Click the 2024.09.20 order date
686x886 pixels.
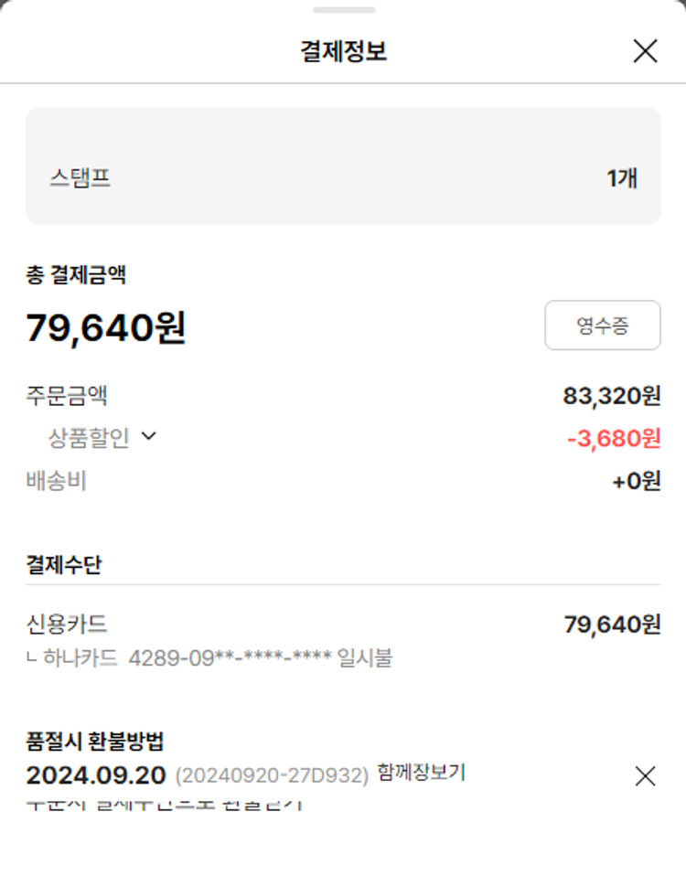click(96, 775)
